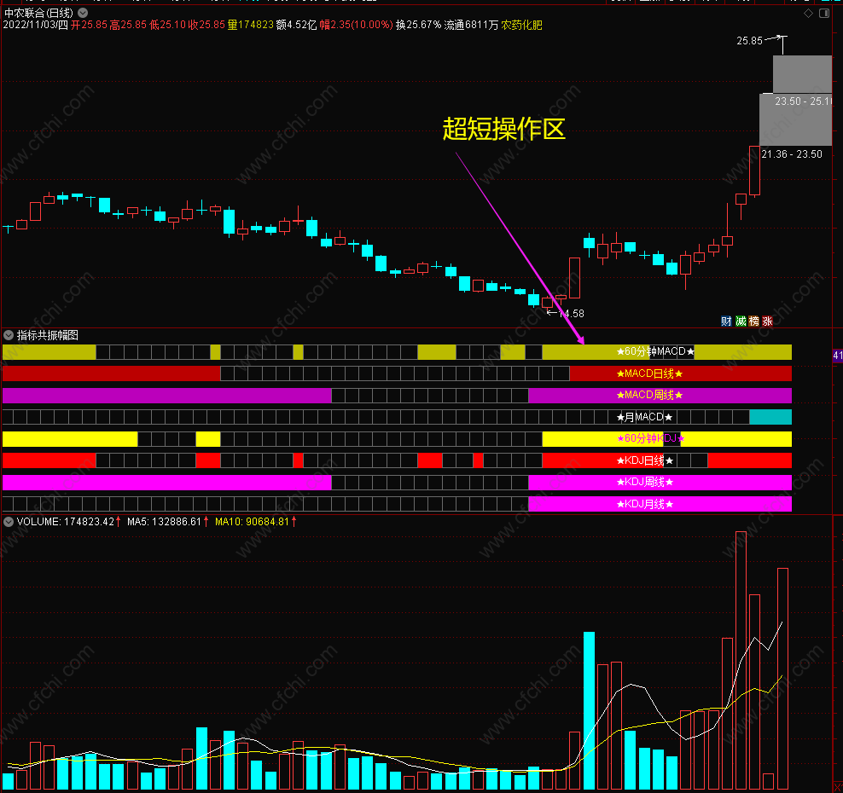The height and width of the screenshot is (793, 843).
Task: Click the high price 高25.85 in the header
Action: (128, 25)
